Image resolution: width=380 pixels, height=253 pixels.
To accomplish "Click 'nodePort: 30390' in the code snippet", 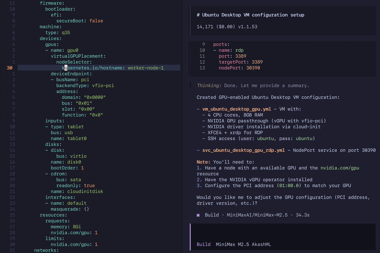I will tap(239, 68).
